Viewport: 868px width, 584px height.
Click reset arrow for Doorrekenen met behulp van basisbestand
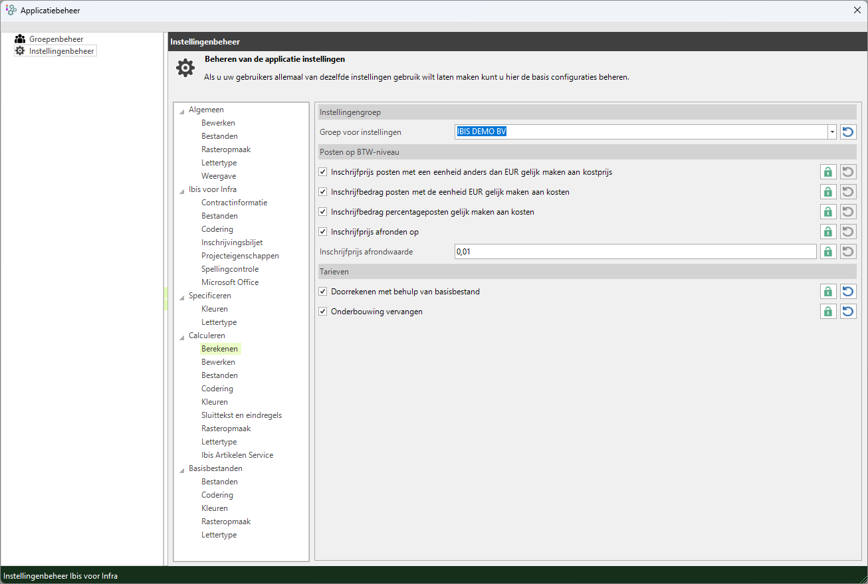[848, 292]
